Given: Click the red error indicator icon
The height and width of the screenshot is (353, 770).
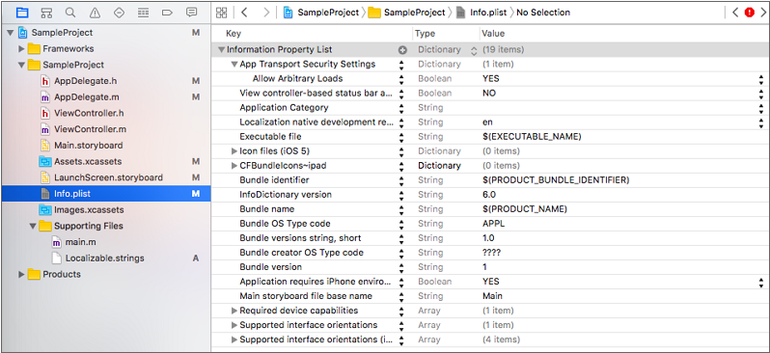Looking at the screenshot, I should pos(749,13).
